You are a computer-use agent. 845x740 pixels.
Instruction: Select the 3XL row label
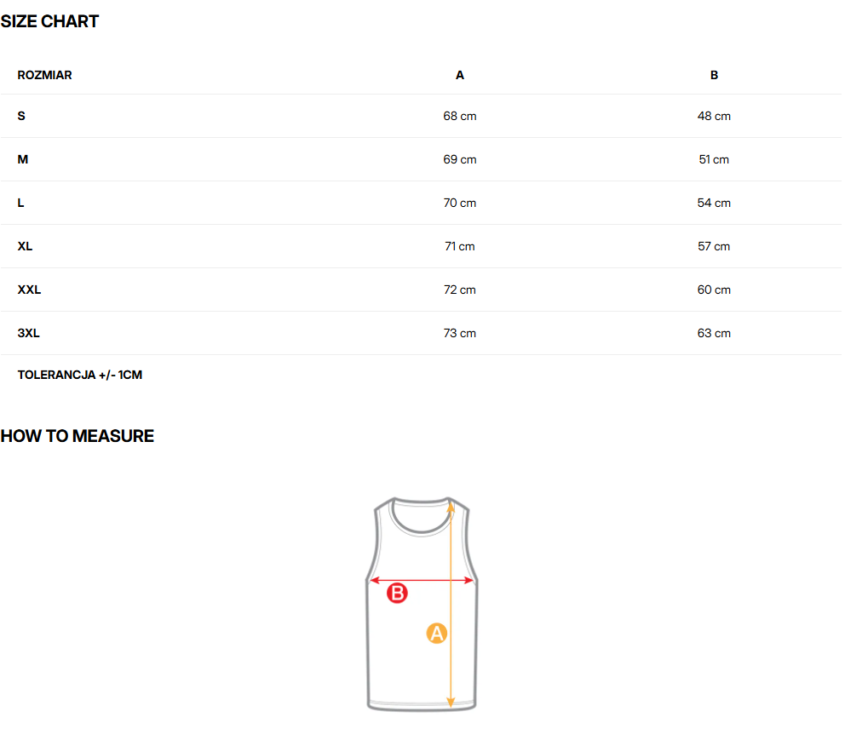[x=29, y=333]
